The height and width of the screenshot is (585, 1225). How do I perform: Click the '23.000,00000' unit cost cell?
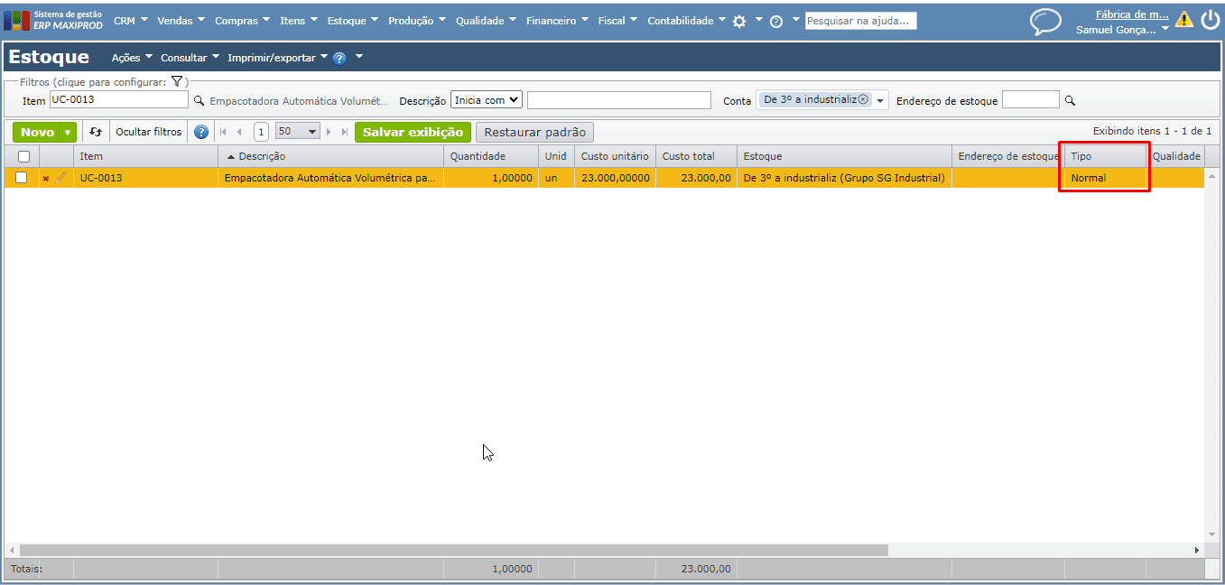click(615, 178)
